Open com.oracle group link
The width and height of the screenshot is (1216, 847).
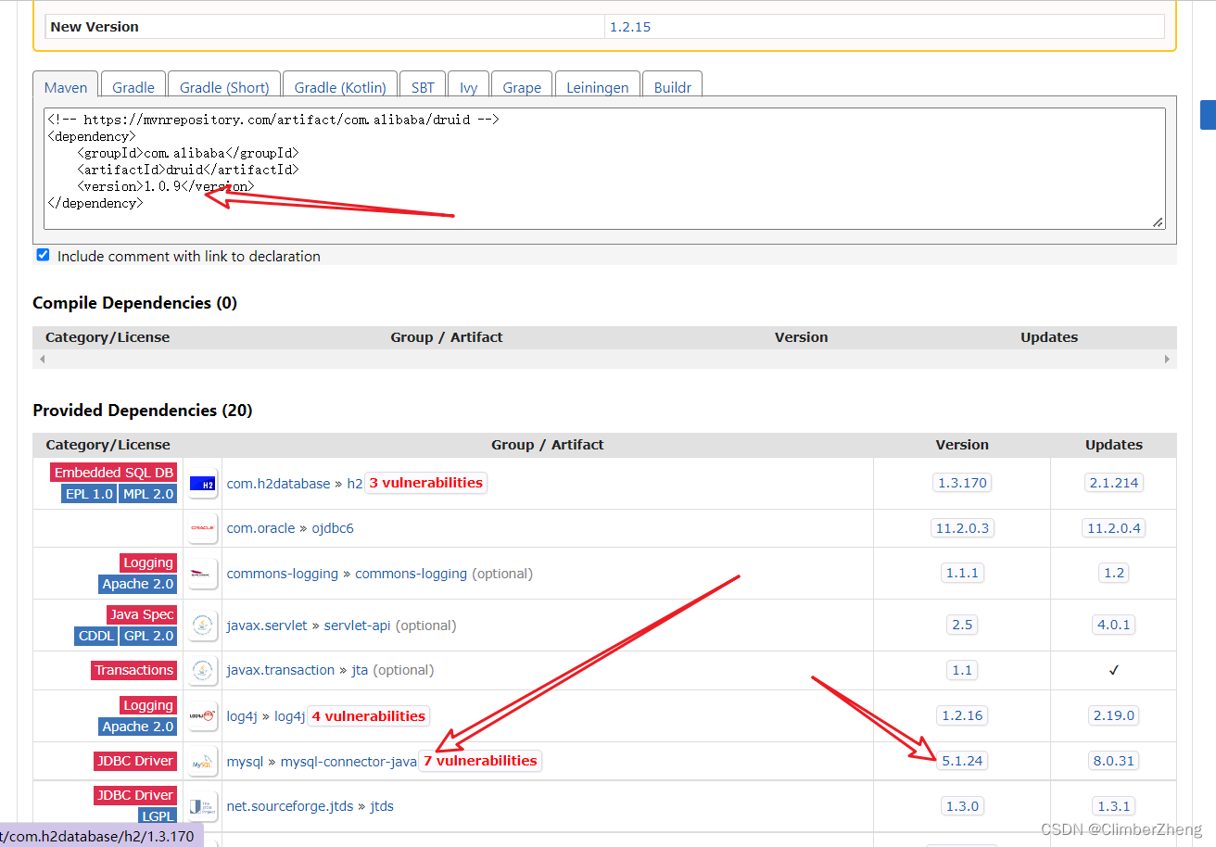tap(260, 528)
